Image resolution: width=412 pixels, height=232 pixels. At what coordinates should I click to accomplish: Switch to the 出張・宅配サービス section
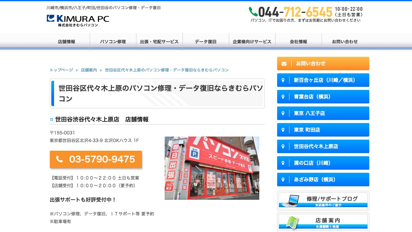[x=159, y=42]
